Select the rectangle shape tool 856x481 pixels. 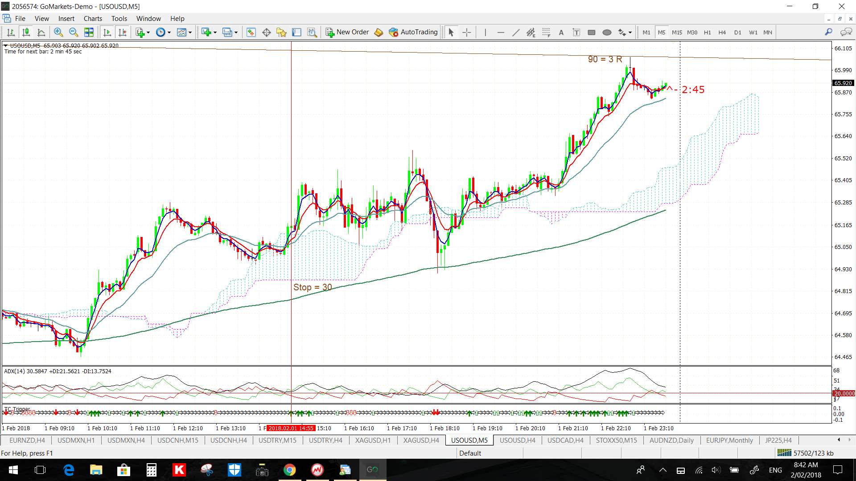592,32
